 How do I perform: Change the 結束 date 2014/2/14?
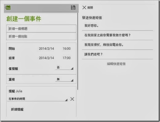coord(46,58)
